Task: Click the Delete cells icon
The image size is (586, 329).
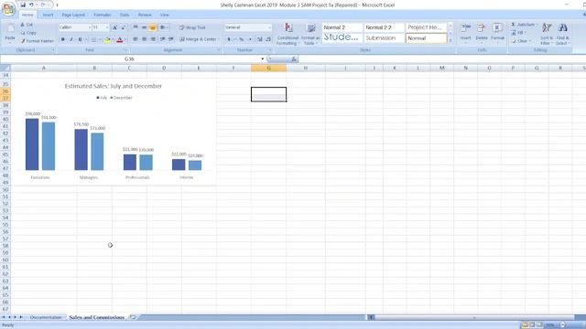Action: tap(482, 28)
